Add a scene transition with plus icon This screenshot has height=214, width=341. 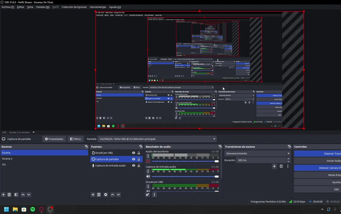[274, 166]
